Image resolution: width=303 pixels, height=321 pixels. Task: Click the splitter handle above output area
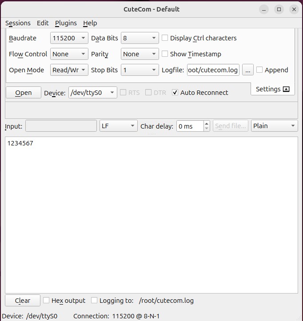click(x=151, y=134)
